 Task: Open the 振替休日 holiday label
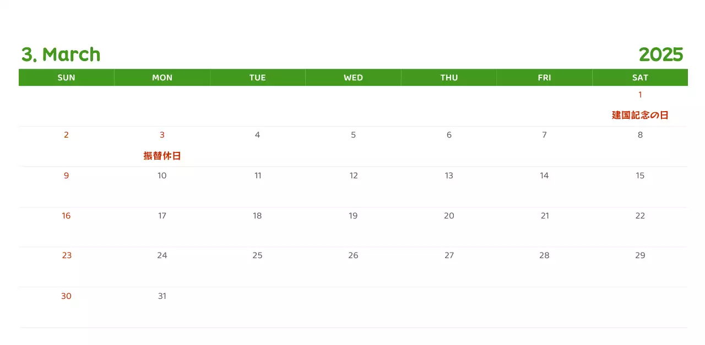[162, 156]
